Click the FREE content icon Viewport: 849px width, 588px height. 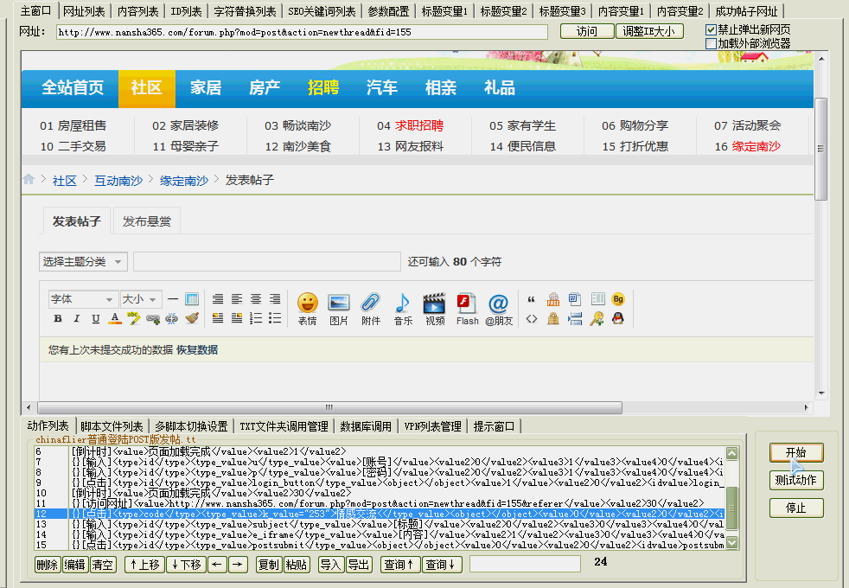[x=552, y=299]
